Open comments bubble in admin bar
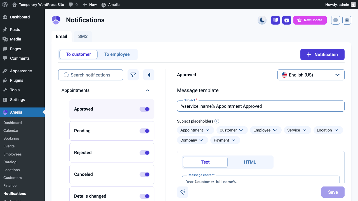 (x=73, y=4)
